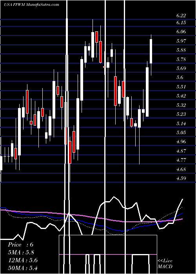
Task: Click the '12MA : 5.6' readout
Action: pos(23,260)
